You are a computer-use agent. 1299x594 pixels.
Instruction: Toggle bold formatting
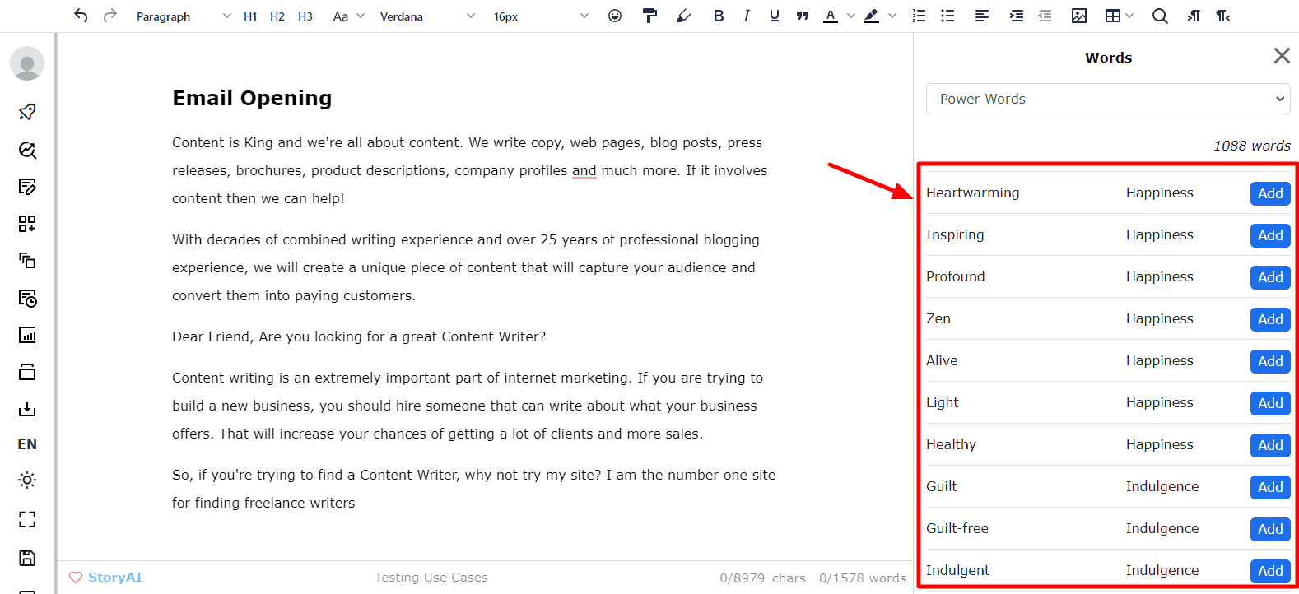point(718,16)
